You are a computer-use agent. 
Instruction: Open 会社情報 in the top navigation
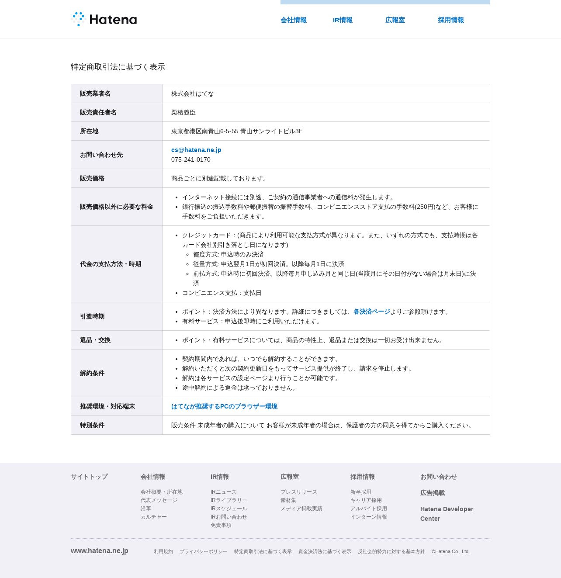coord(294,20)
